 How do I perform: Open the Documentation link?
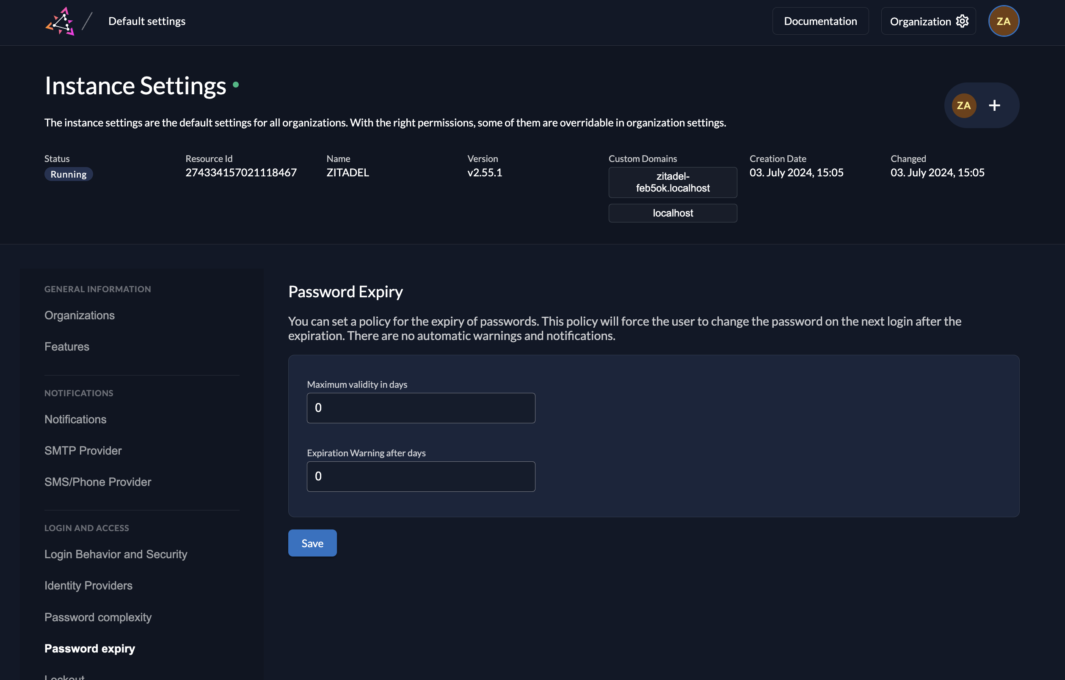[820, 21]
